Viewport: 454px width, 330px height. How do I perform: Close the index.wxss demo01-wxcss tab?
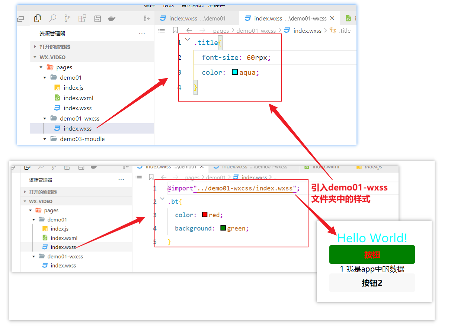coord(332,18)
